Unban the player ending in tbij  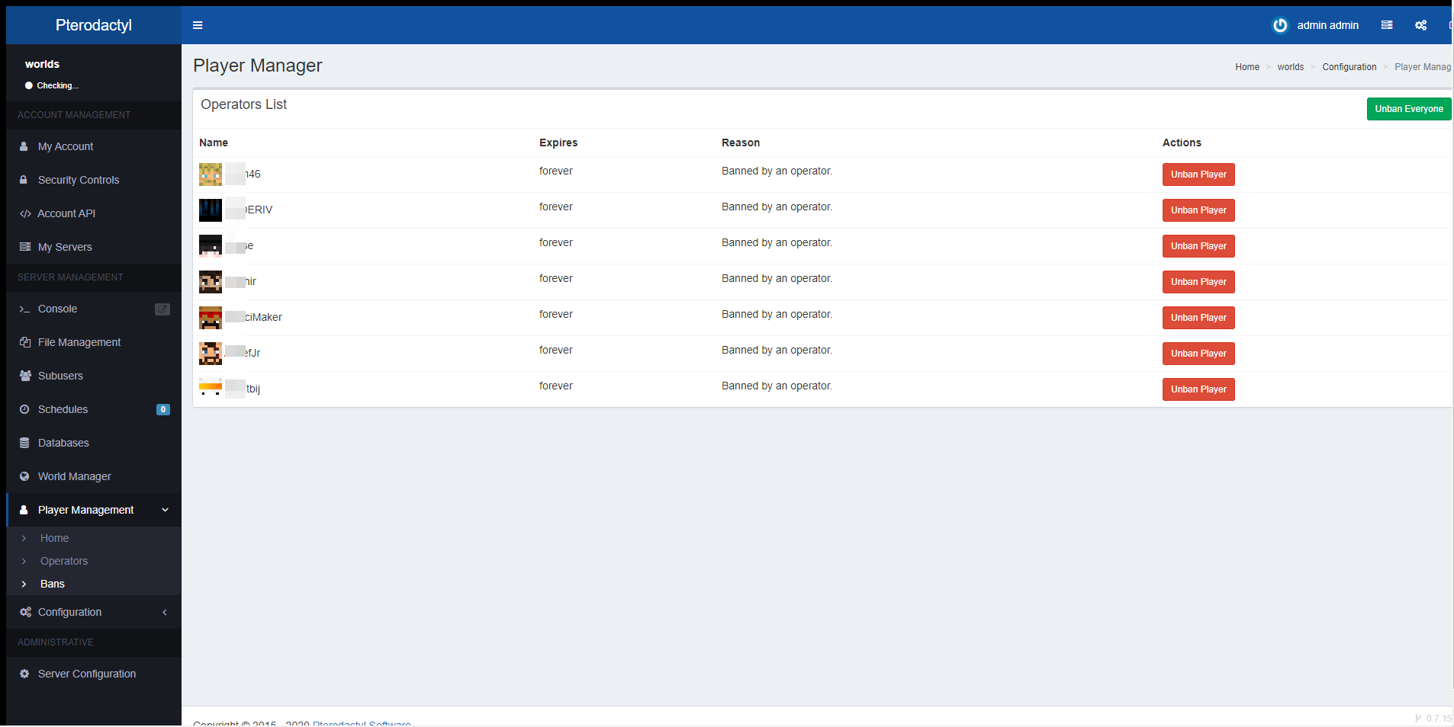point(1198,389)
